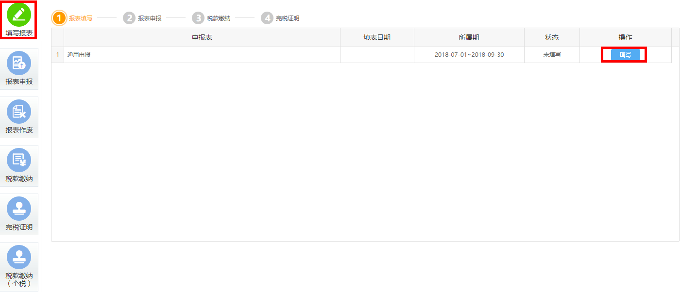Click the 申报表 column header
Image resolution: width=681 pixels, height=292 pixels.
(202, 37)
